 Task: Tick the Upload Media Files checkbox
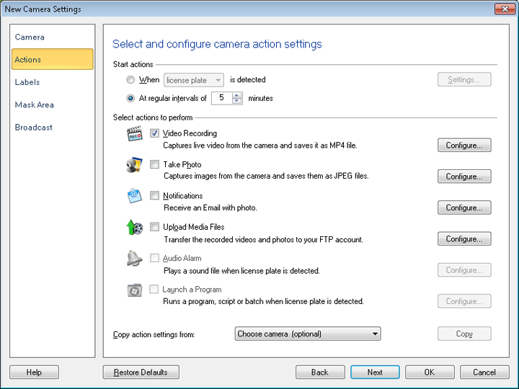click(x=154, y=227)
